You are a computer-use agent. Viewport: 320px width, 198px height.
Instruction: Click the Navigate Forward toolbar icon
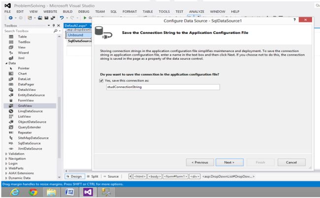point(21,18)
